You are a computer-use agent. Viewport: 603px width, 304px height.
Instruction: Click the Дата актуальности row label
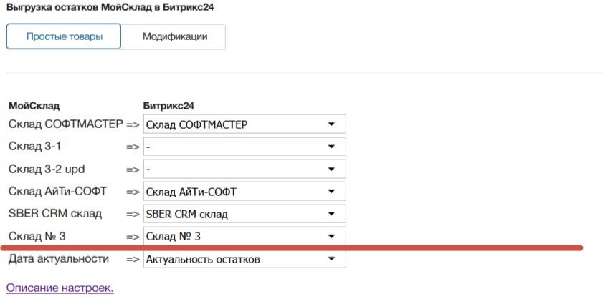coord(58,258)
